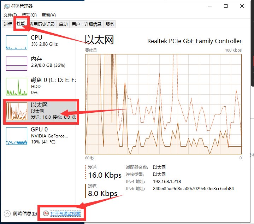The image size is (254, 224).
Task: Click the 60 秒 time axis label
Action: 90,158
